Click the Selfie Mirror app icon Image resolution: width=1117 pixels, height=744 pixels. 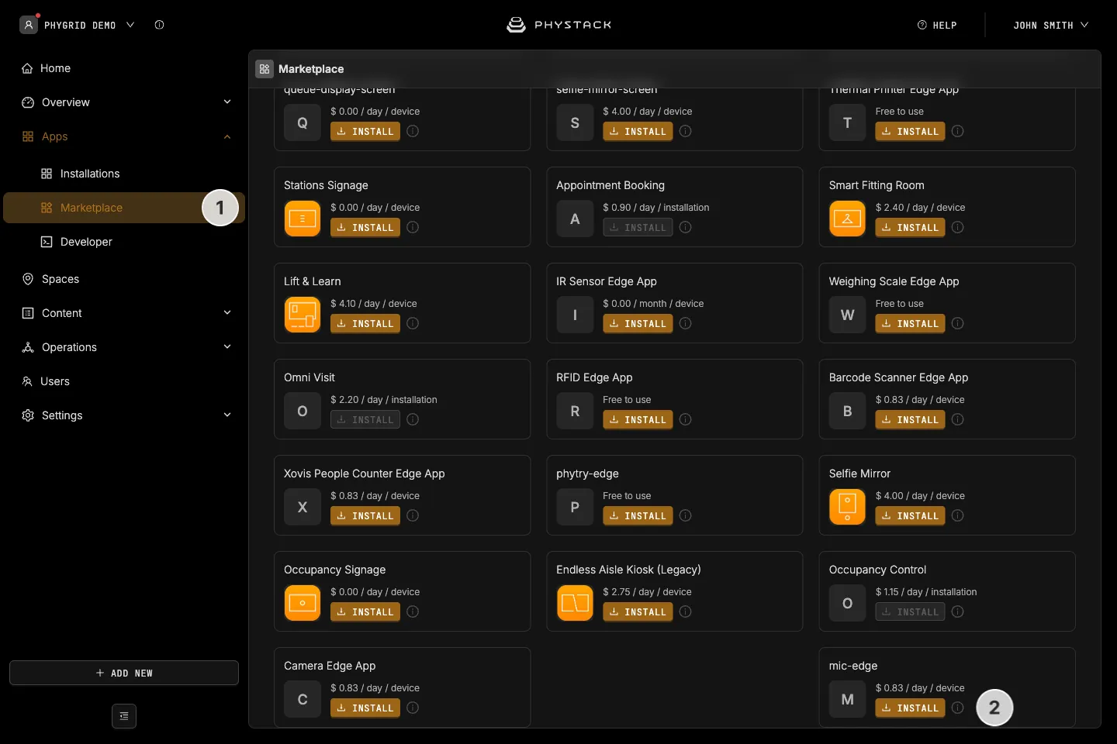pos(847,507)
